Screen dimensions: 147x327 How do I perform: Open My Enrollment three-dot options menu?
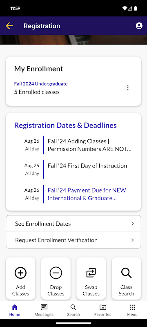pos(128,88)
